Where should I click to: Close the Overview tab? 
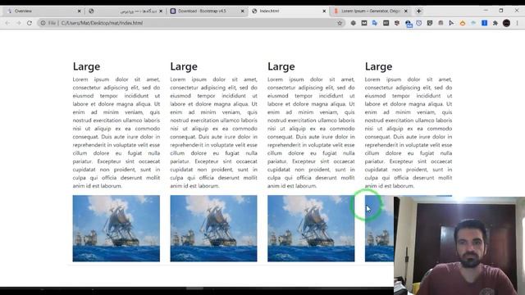click(x=79, y=11)
